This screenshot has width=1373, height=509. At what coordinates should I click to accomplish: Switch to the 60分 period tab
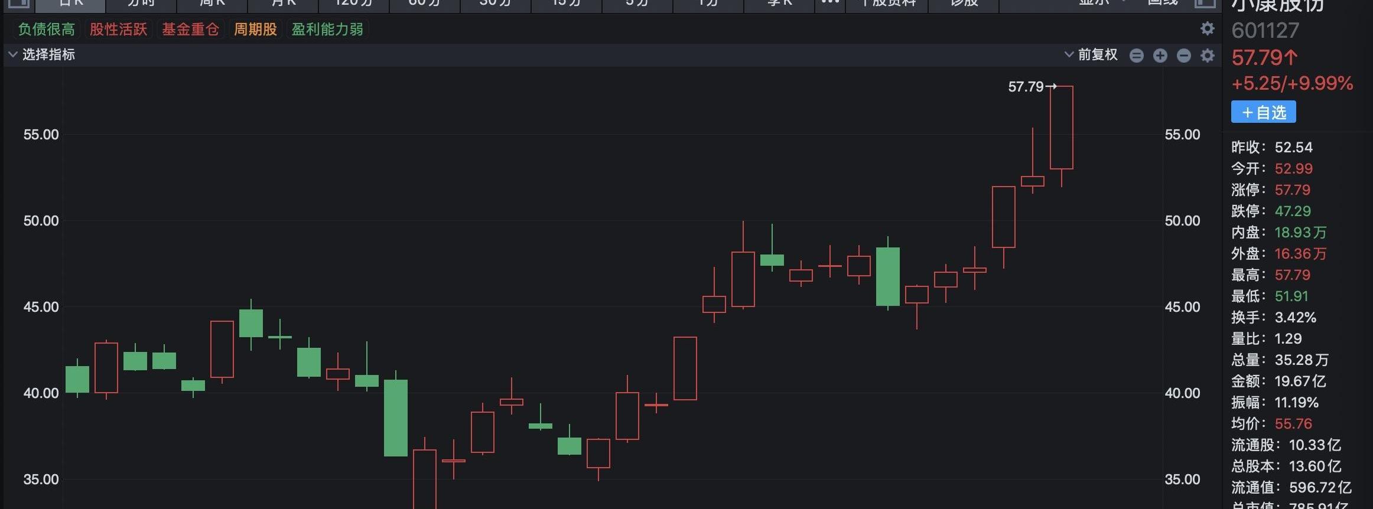pos(424,4)
